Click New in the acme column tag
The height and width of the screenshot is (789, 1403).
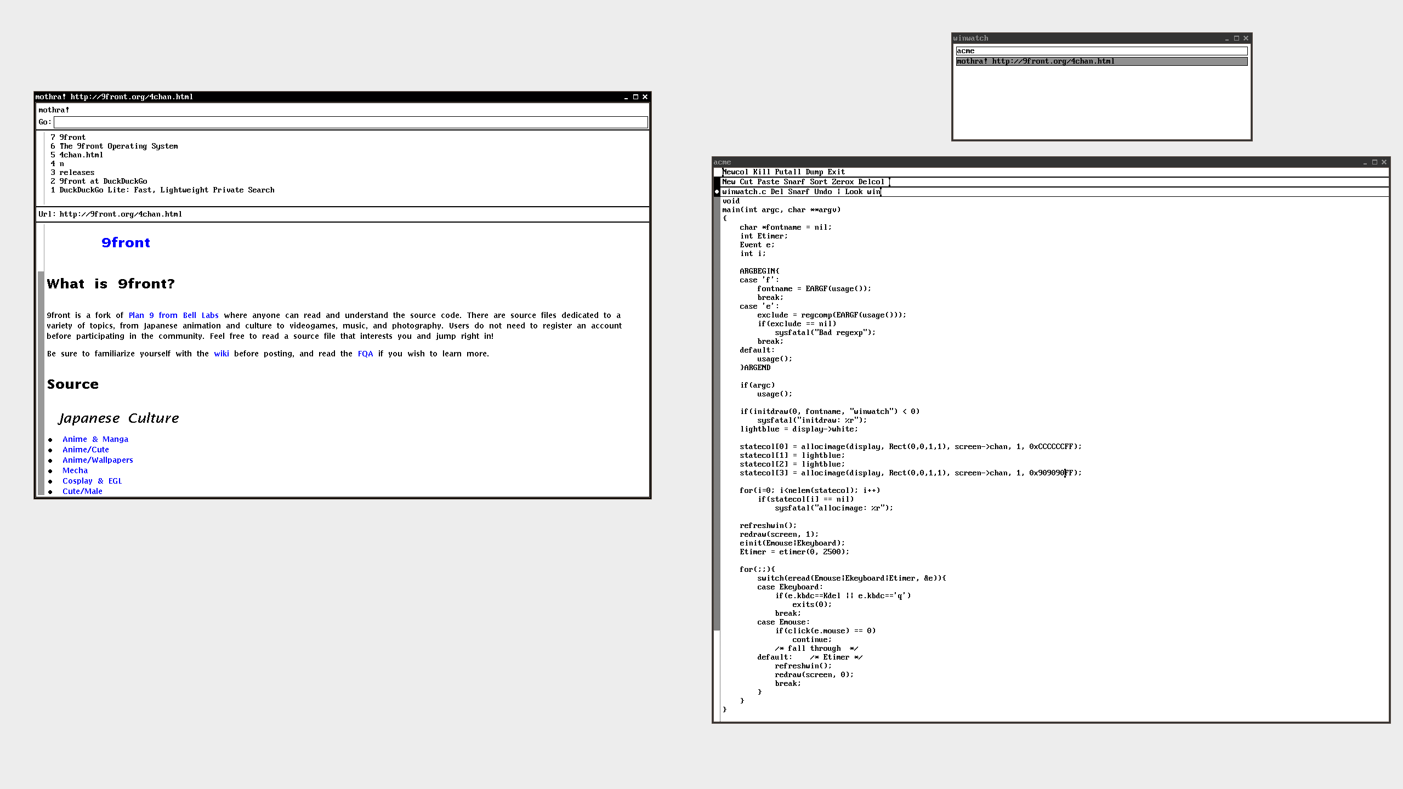(x=729, y=182)
